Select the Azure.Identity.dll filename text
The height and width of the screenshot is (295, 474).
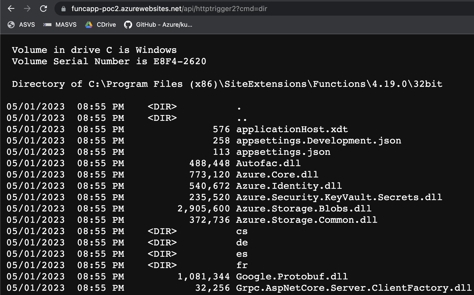point(288,186)
